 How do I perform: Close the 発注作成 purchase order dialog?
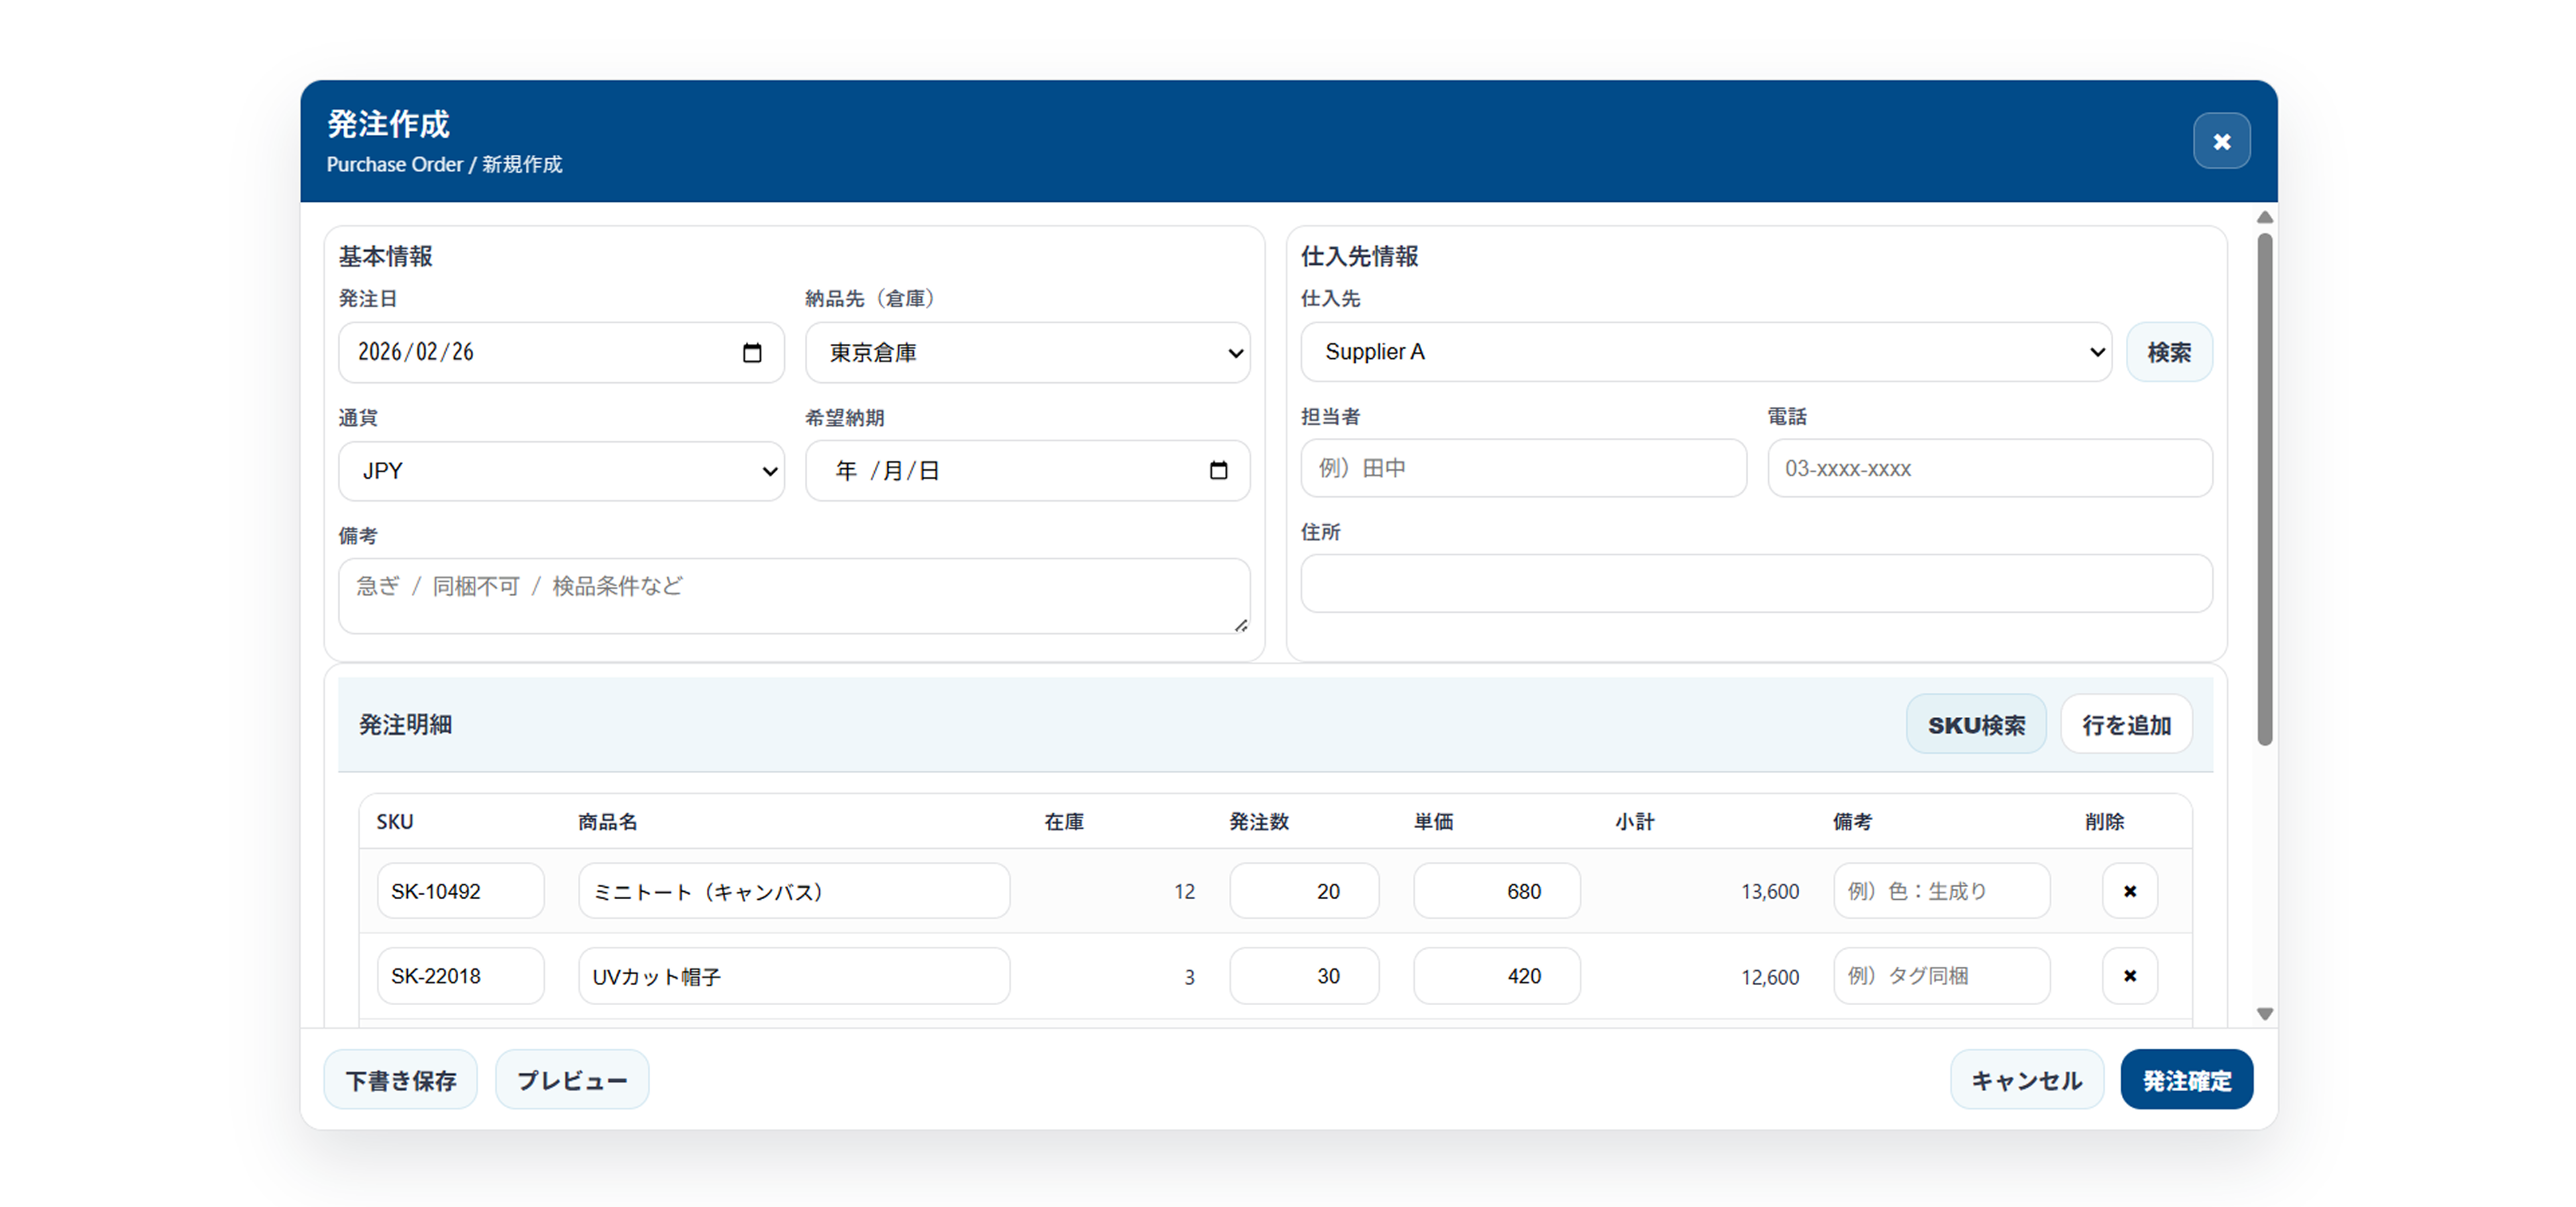(x=2221, y=141)
